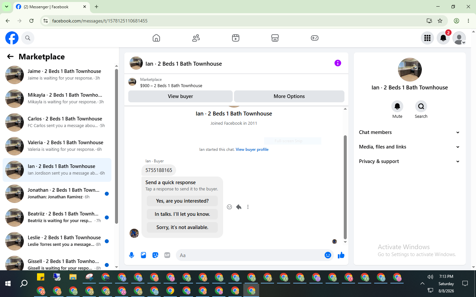This screenshot has width=476, height=297.
Task: Send a thumbs-up like
Action: tap(341, 255)
